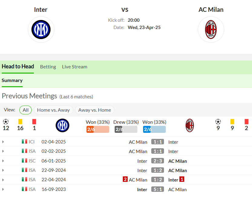Open the 5:1 score of Inter vs AC Milan
Image resolution: width=252 pixels, height=200 pixels.
[158, 189]
